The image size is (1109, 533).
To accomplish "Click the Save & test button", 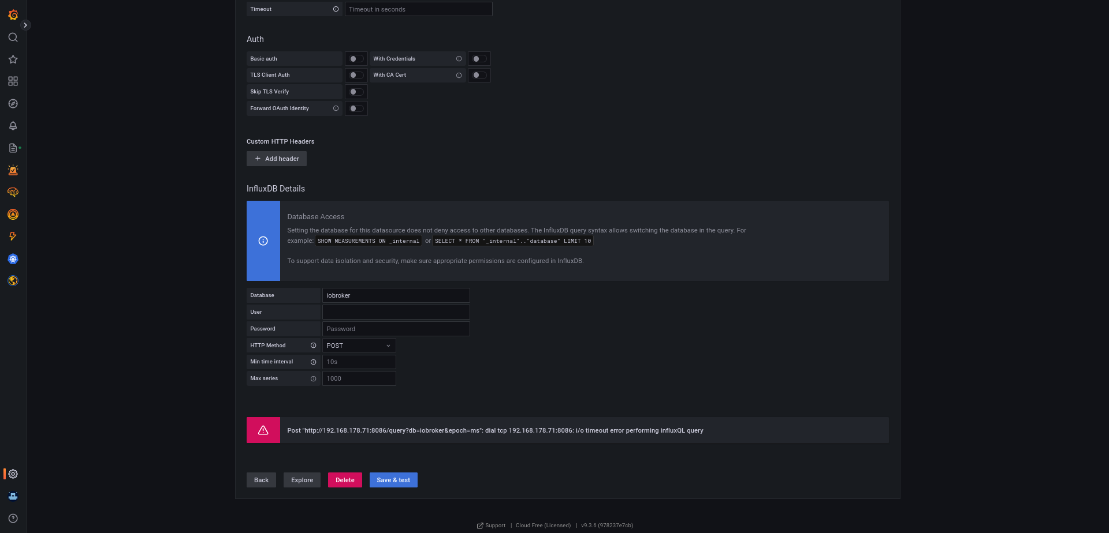I will tap(393, 480).
